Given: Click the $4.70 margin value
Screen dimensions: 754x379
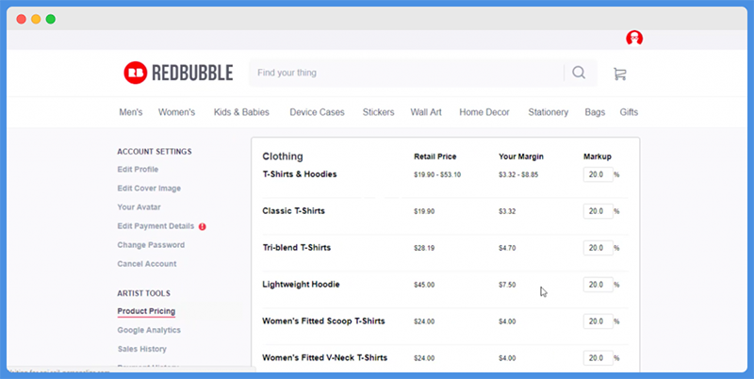Looking at the screenshot, I should pyautogui.click(x=507, y=248).
